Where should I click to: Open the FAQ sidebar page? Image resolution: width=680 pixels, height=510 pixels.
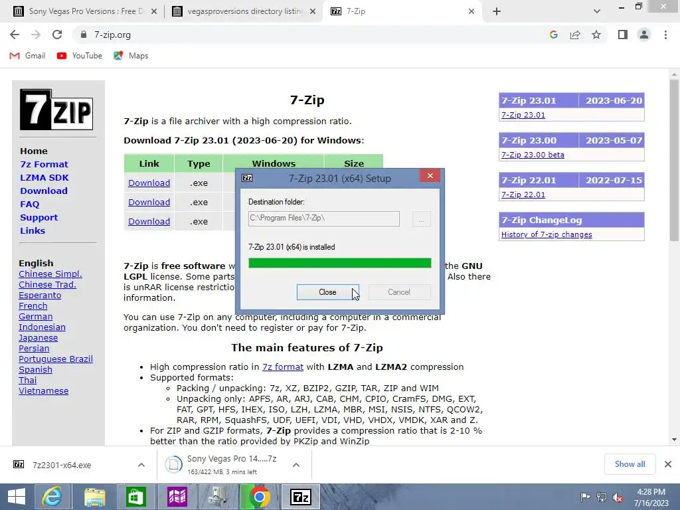[x=29, y=205]
